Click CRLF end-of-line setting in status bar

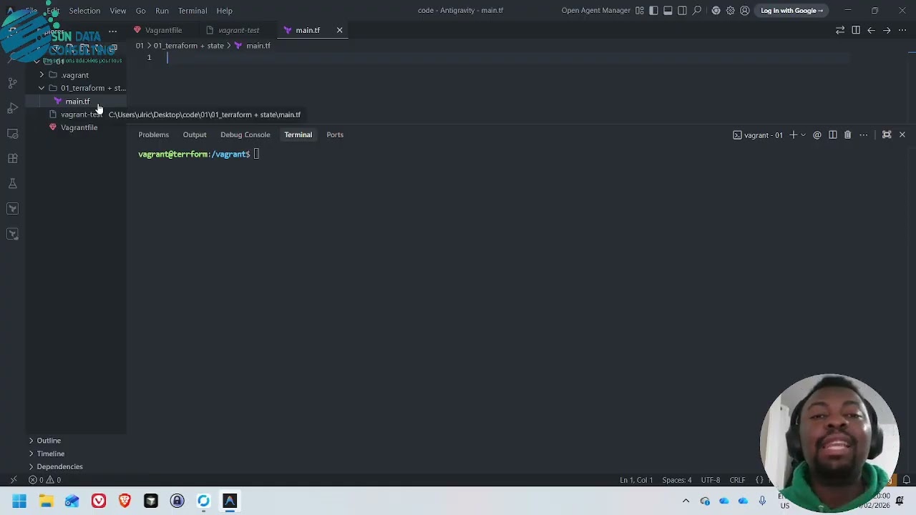737,480
